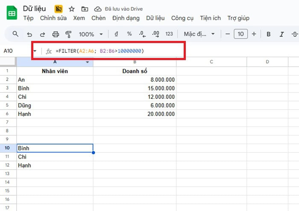
Task: Open more number formats 123
Action: point(169,34)
